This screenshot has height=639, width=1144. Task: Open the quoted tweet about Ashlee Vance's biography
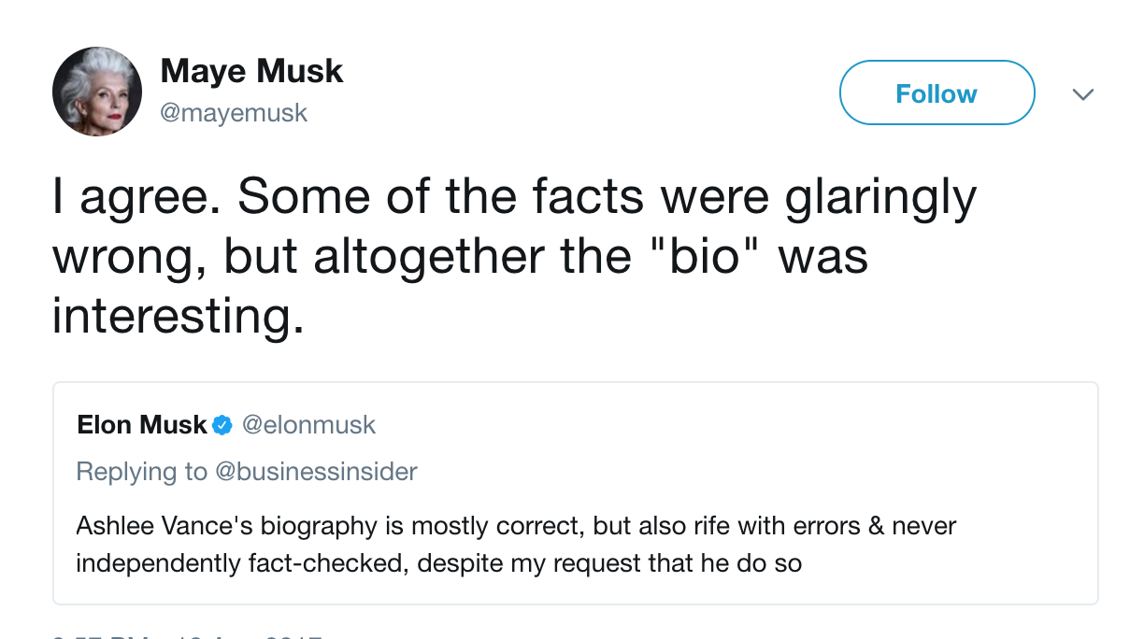point(575,493)
